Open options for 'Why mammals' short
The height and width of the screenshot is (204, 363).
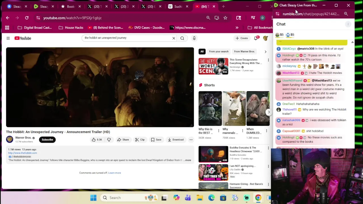(242, 131)
